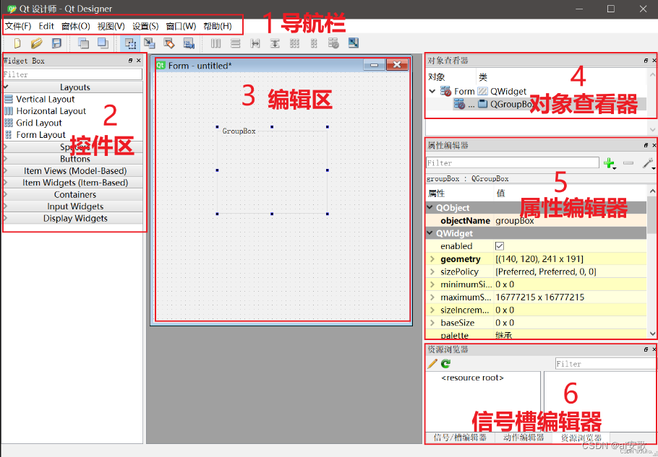Switch to the 动作编辑器 tab
The width and height of the screenshot is (658, 457).
pyautogui.click(x=523, y=438)
